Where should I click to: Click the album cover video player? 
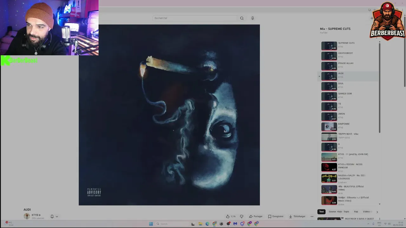click(x=169, y=115)
